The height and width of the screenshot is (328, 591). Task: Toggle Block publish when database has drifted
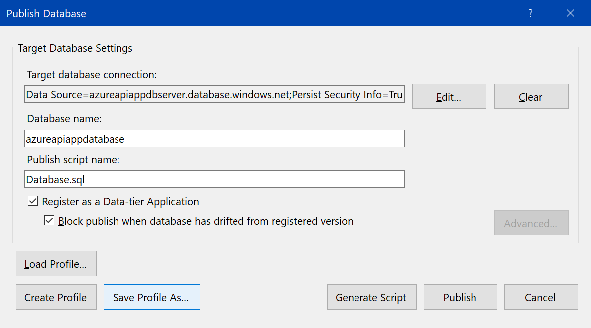[x=49, y=221]
